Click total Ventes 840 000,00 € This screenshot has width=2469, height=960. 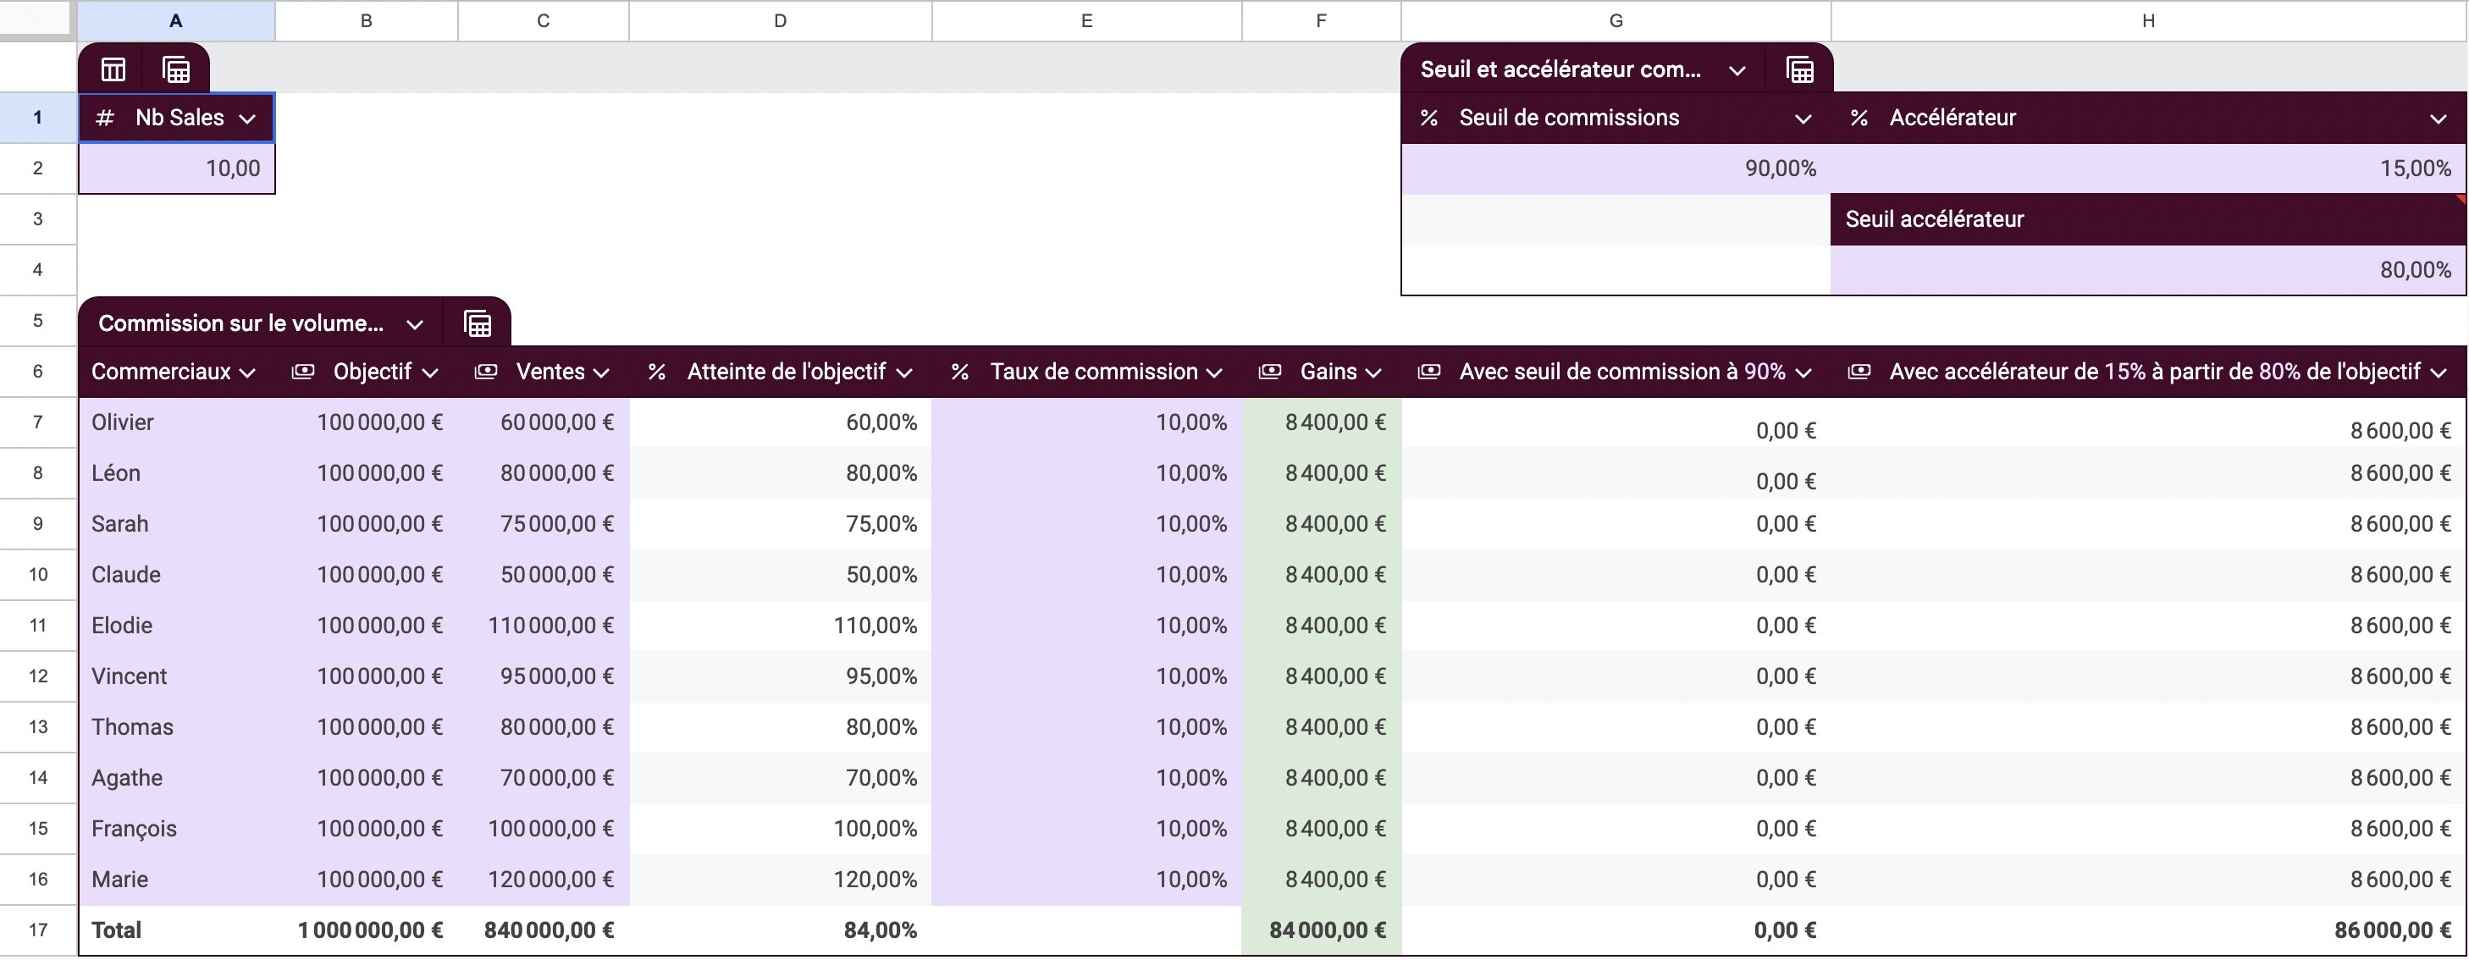[x=544, y=930]
